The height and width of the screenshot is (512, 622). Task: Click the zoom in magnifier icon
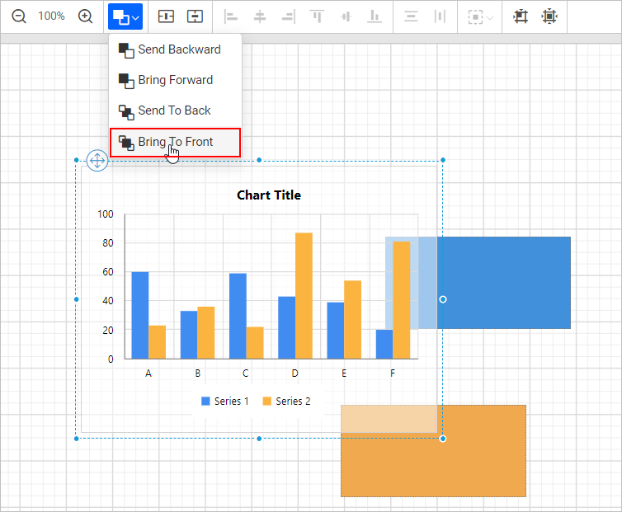pyautogui.click(x=85, y=16)
